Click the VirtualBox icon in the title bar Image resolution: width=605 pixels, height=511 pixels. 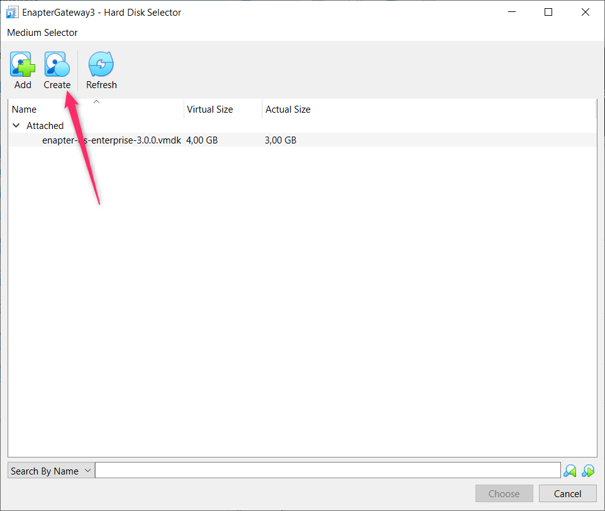tap(12, 11)
